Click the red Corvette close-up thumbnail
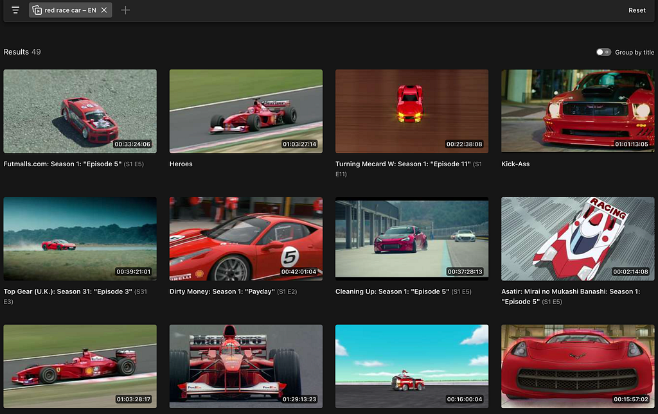 click(577, 366)
